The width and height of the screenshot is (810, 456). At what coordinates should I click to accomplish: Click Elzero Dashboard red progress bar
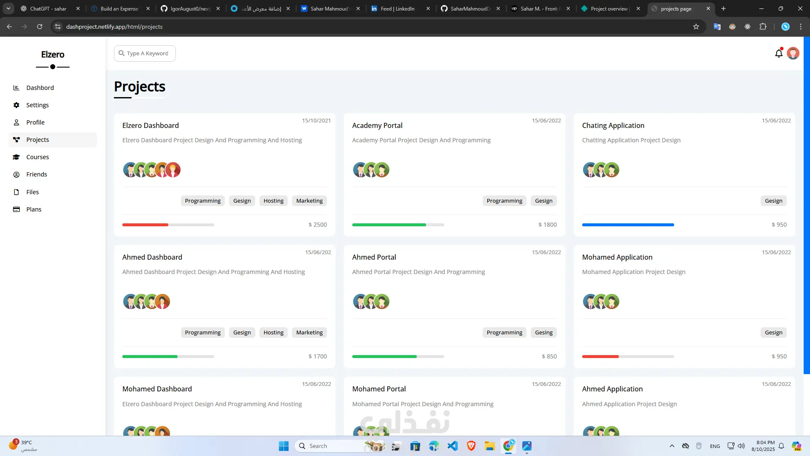[x=145, y=225]
